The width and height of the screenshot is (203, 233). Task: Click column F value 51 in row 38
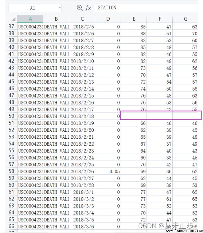[160, 33]
